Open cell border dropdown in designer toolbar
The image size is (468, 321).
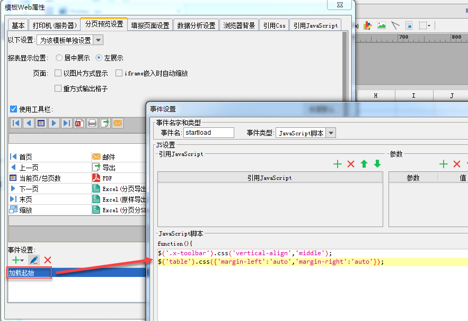(x=429, y=25)
